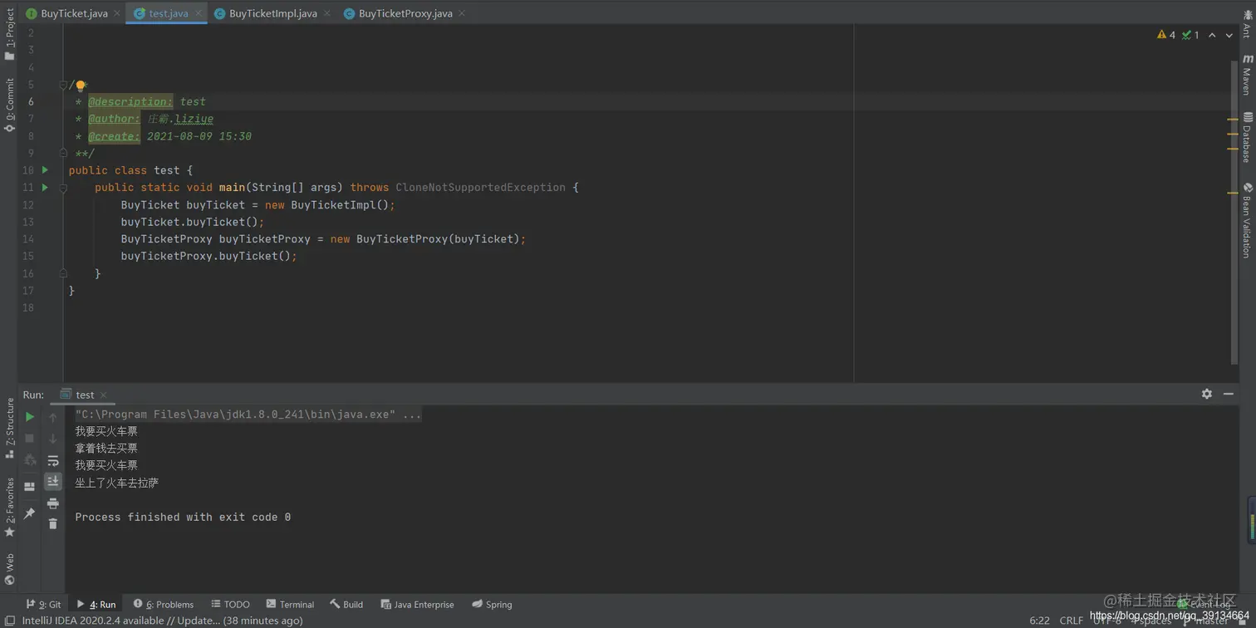This screenshot has height=628, width=1256.
Task: Open the Structure tool window
Action: 9,428
